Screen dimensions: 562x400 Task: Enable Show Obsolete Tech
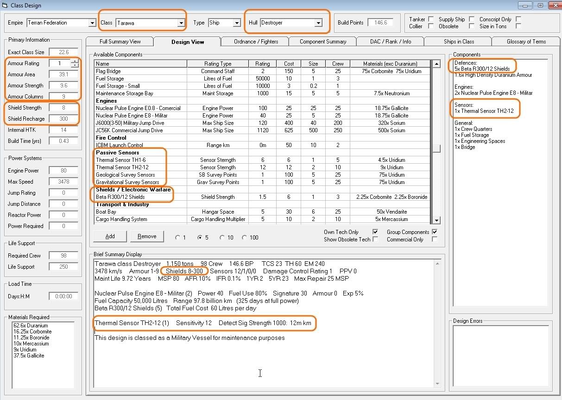tap(375, 239)
